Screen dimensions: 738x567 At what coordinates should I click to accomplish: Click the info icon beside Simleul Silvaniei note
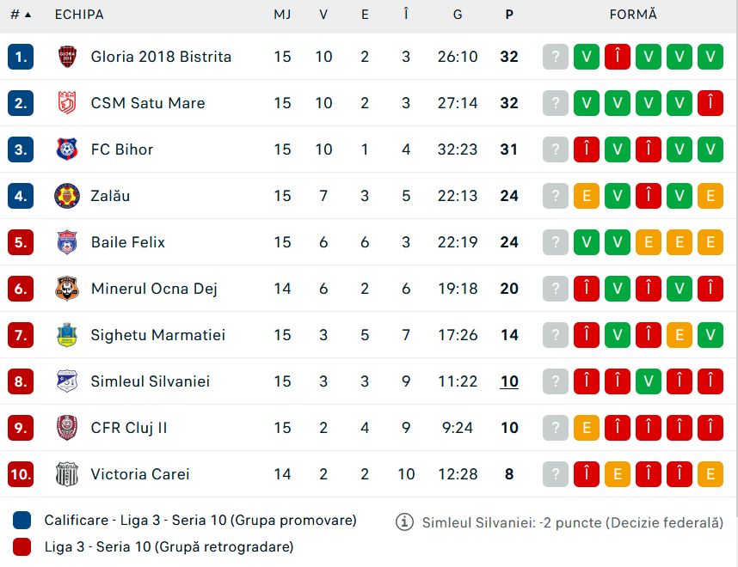click(x=404, y=521)
